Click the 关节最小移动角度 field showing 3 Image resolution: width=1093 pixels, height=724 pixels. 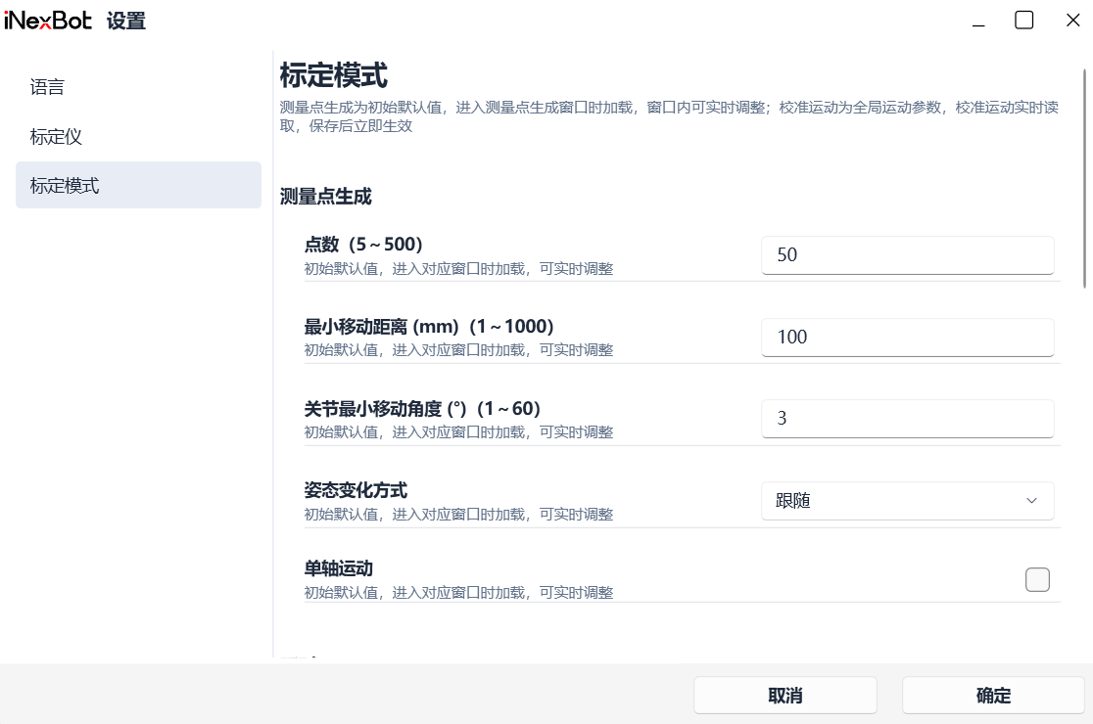click(908, 419)
